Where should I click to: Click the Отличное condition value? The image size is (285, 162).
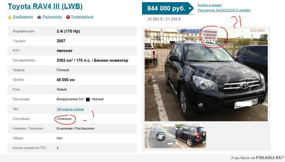[64, 119]
